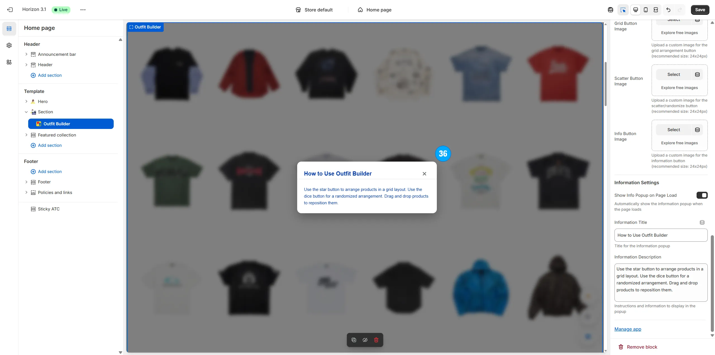Screen dimensions: 715x355
Task: Click the undo arrow icon
Action: 668,10
